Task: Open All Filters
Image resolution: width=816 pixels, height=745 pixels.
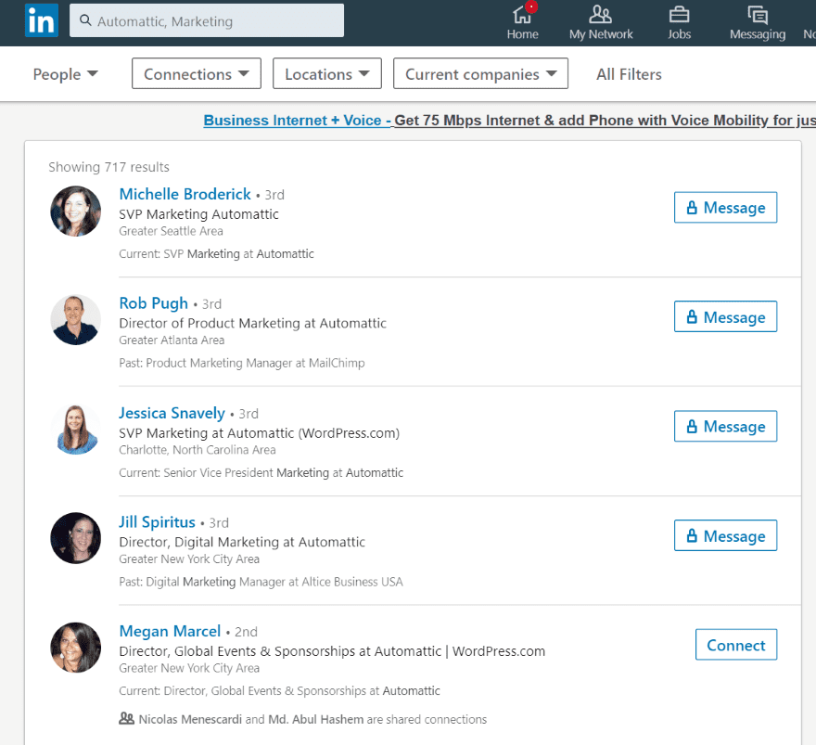Action: (629, 74)
